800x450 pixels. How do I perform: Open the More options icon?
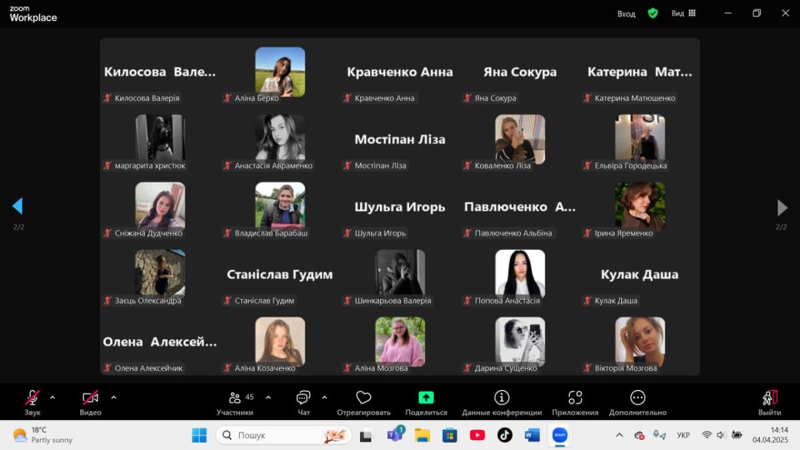637,398
